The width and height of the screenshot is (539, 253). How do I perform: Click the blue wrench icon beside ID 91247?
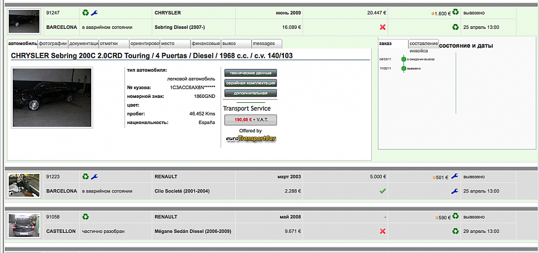tap(94, 13)
